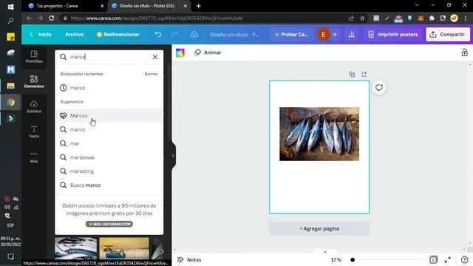Click the MÁS INFORMACIÓN premium button
Screen dimensions: 473x266
point(109,224)
